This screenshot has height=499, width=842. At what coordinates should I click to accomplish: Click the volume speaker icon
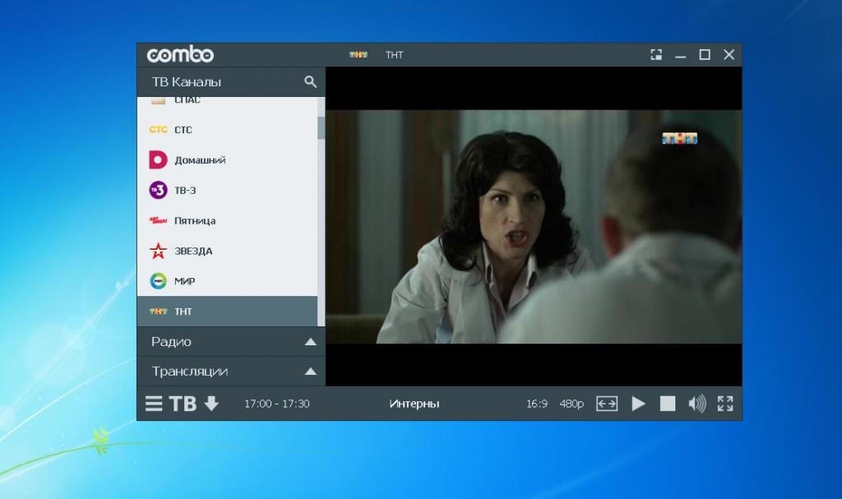pos(697,404)
